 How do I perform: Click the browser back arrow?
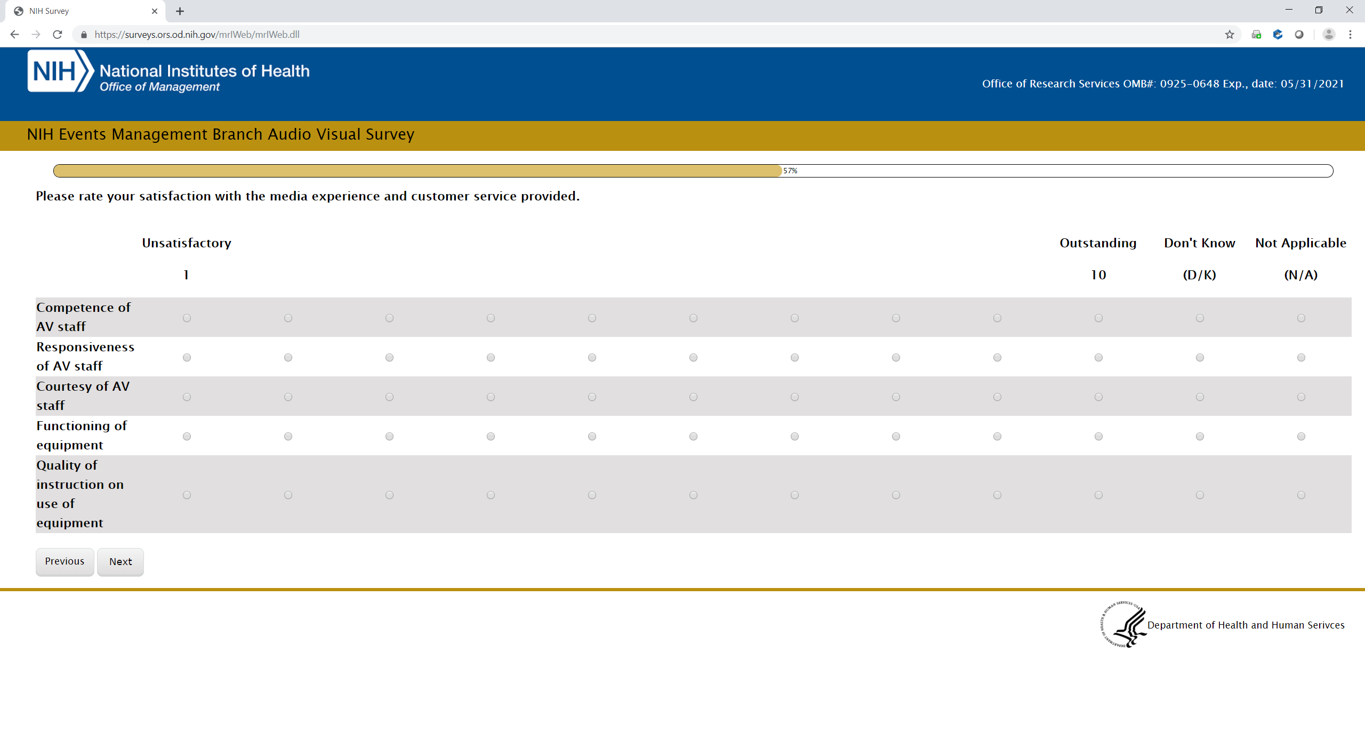(14, 35)
